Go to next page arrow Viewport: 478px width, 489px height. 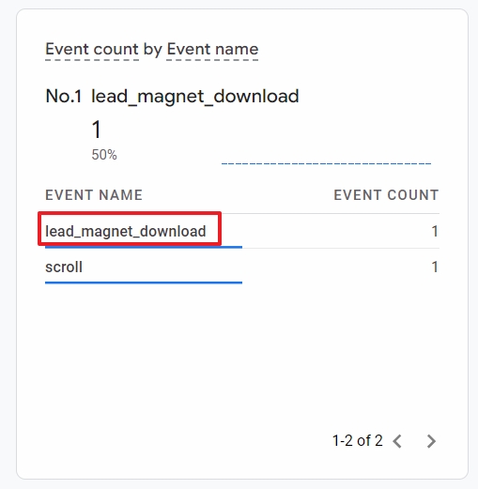click(431, 441)
